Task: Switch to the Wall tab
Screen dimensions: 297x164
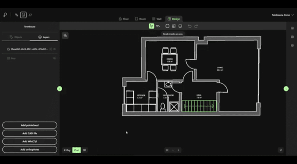Action: tap(157, 19)
